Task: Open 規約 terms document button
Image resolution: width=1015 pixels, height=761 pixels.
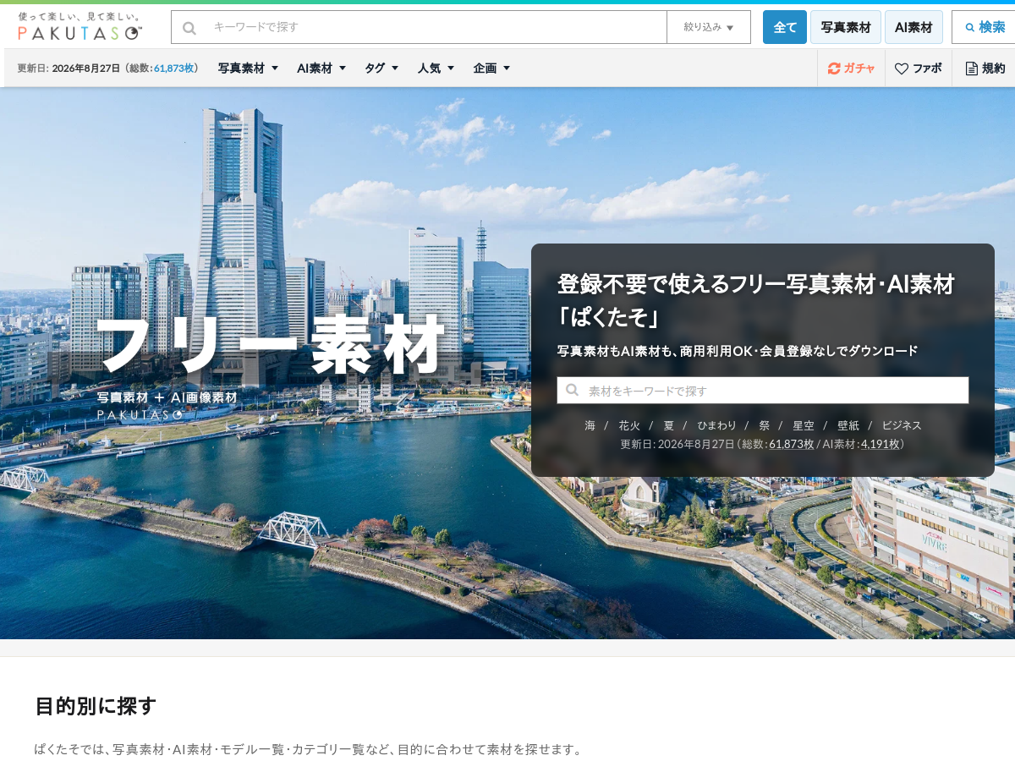Action: (985, 68)
